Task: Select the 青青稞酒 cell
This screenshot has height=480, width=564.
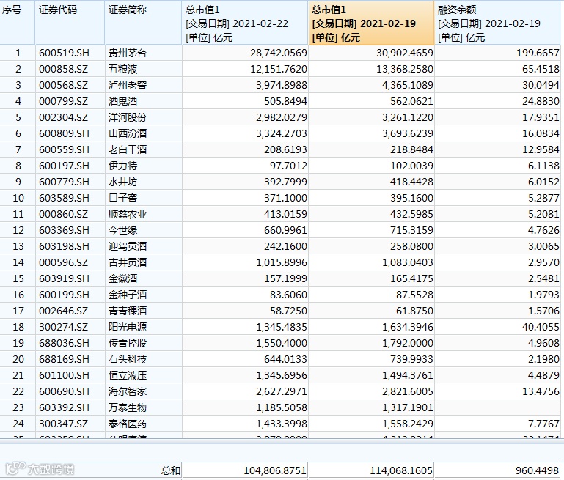Action: pos(128,311)
